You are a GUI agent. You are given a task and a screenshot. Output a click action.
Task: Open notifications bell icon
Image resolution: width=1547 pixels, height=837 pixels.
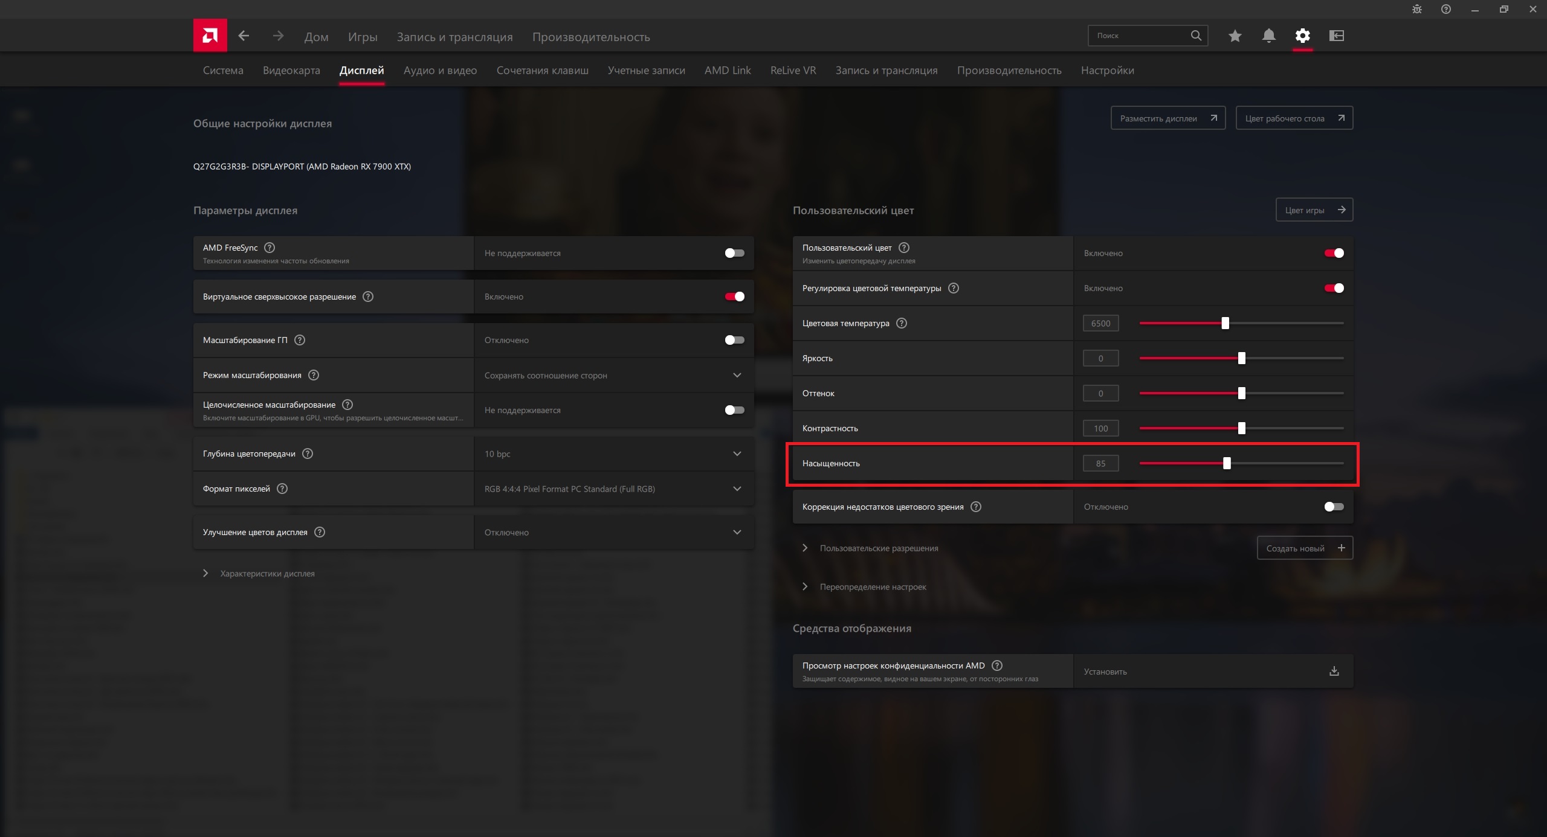(x=1268, y=36)
